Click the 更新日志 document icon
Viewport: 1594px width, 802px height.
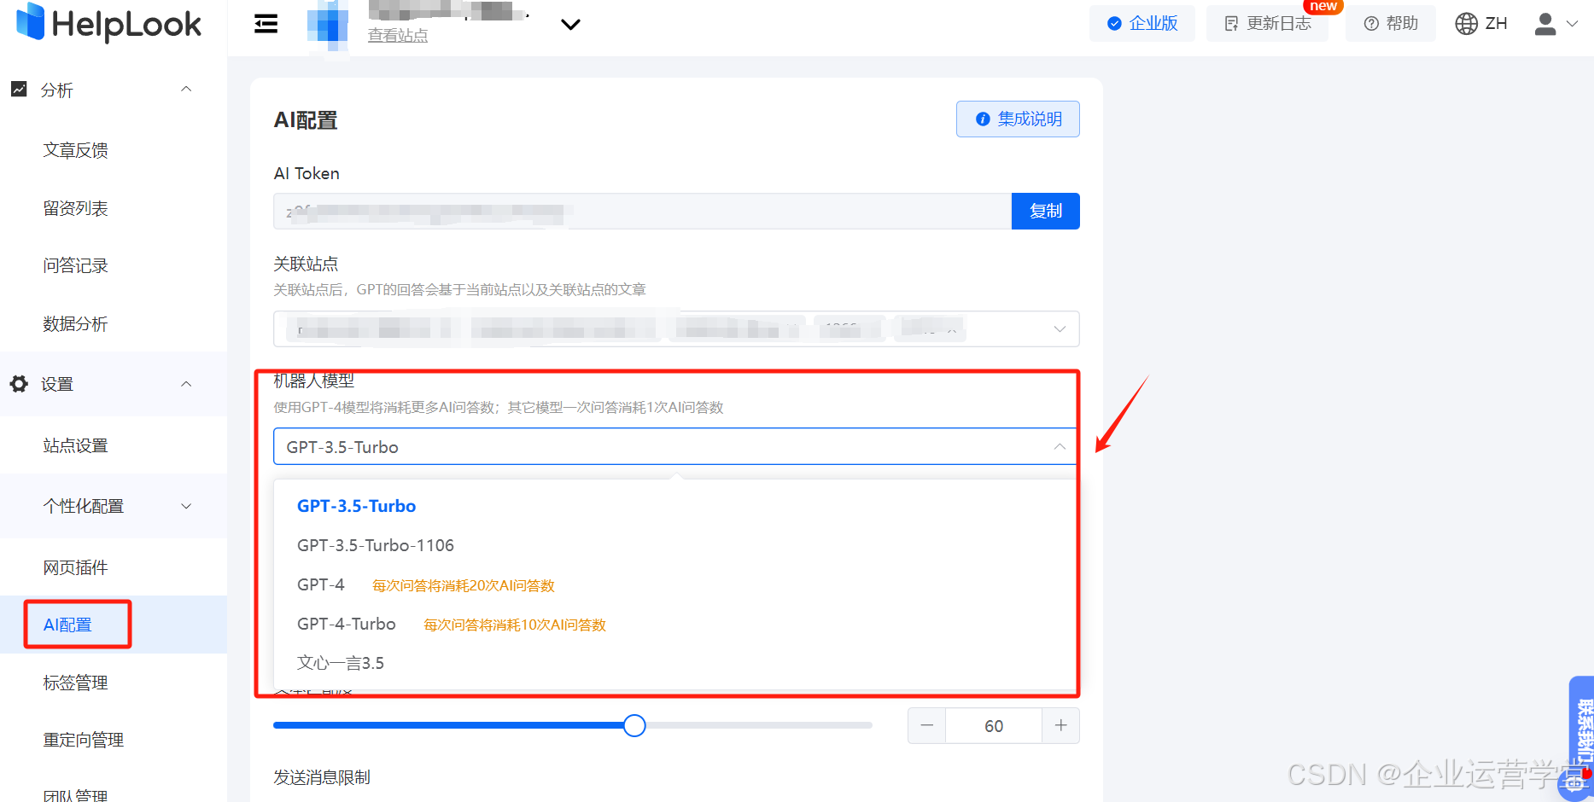tap(1231, 24)
